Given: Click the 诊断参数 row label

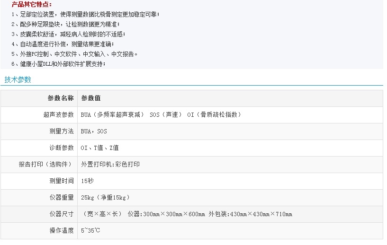Looking at the screenshot, I should click(x=62, y=148).
